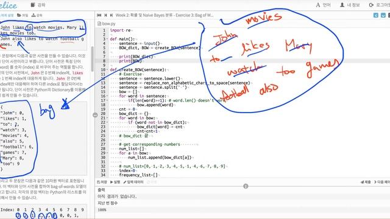Click the left panel vertical scrollbar

click(93, 58)
